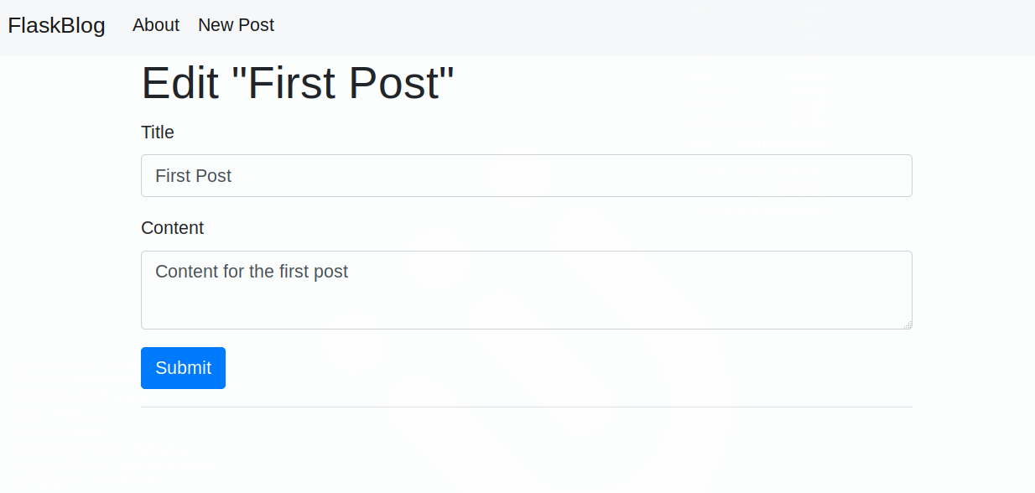1035x493 pixels.
Task: Open the FlaskBlog home link
Action: 56,26
